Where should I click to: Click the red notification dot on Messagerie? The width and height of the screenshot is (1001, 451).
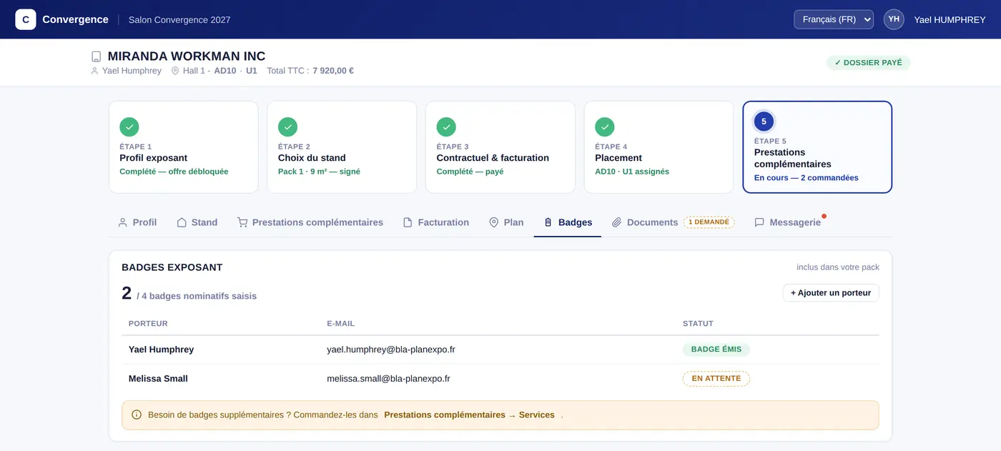coord(824,215)
